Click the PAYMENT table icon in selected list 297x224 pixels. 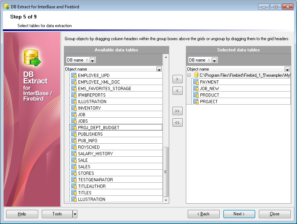pyautogui.click(x=196, y=82)
